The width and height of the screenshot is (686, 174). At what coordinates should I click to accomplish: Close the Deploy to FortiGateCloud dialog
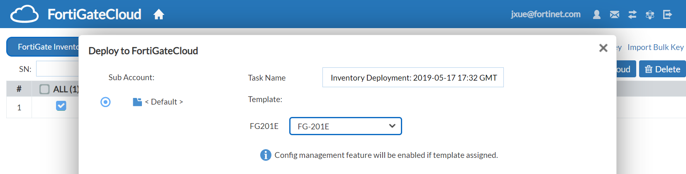click(x=603, y=48)
